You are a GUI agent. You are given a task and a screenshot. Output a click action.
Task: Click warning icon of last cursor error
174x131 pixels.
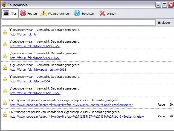(5, 114)
